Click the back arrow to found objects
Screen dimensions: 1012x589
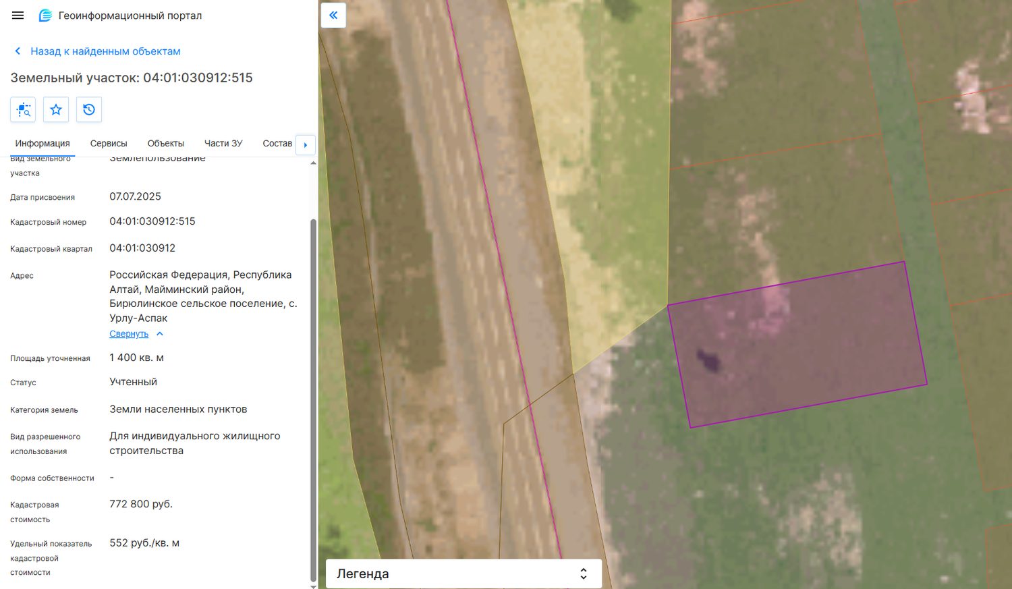(18, 51)
